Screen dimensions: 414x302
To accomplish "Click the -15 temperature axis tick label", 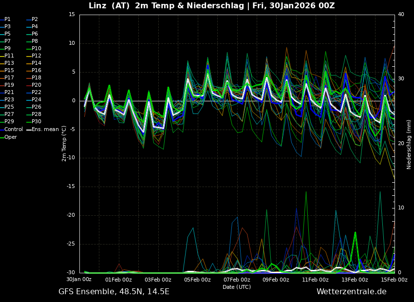I will 71,187.
